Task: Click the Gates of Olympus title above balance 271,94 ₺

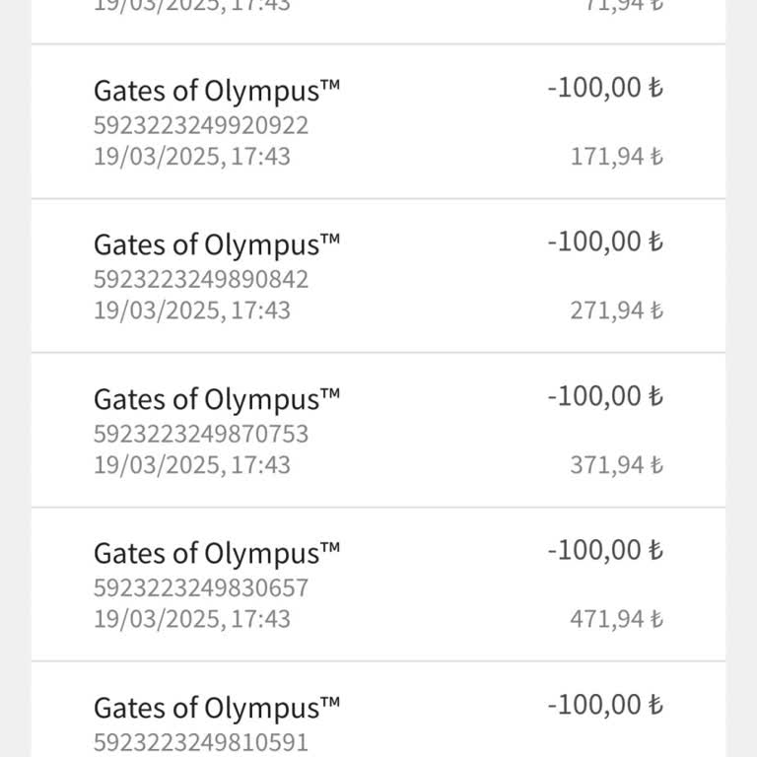Action: 217,245
